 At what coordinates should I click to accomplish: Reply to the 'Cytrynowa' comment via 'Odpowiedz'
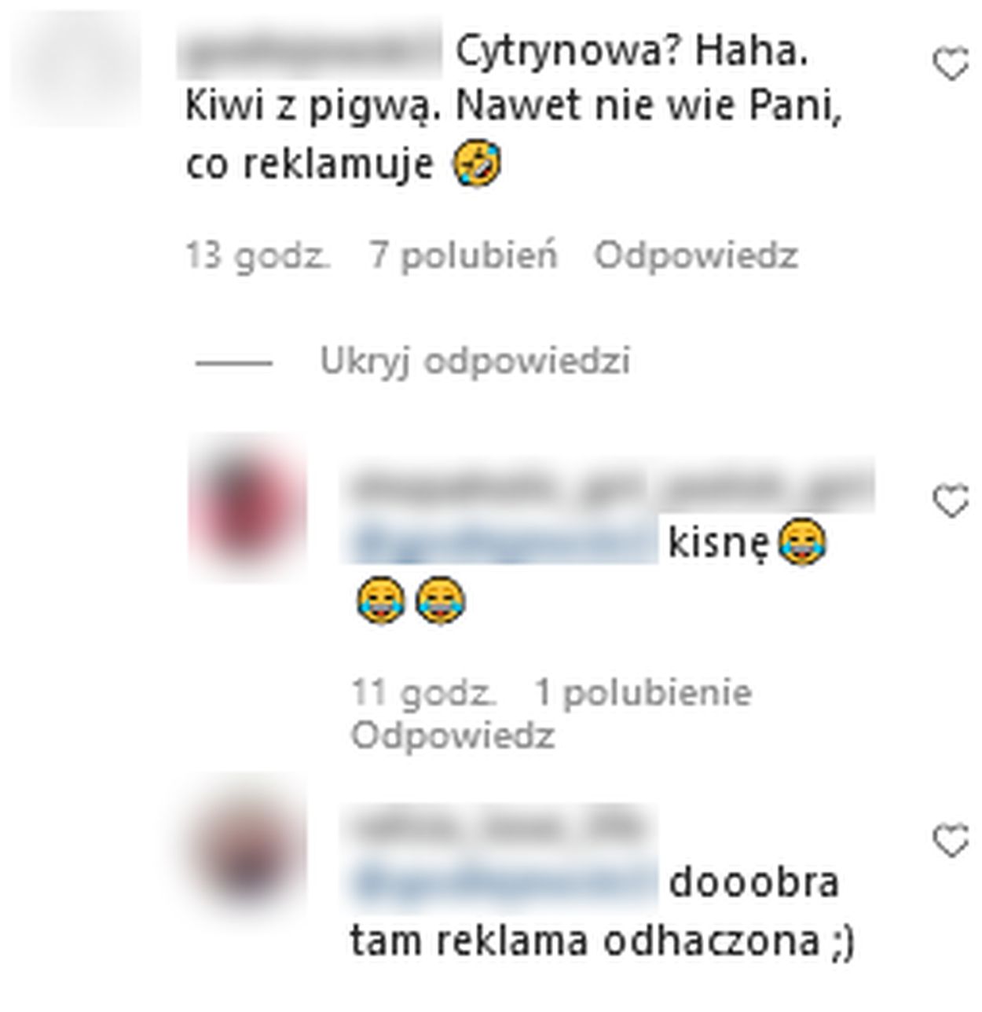tap(696, 255)
